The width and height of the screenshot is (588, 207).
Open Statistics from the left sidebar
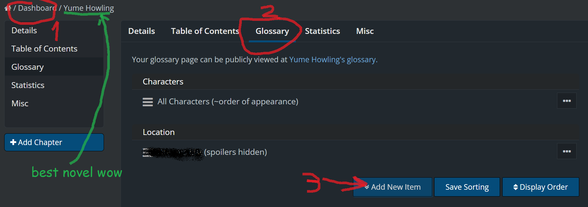tap(28, 85)
